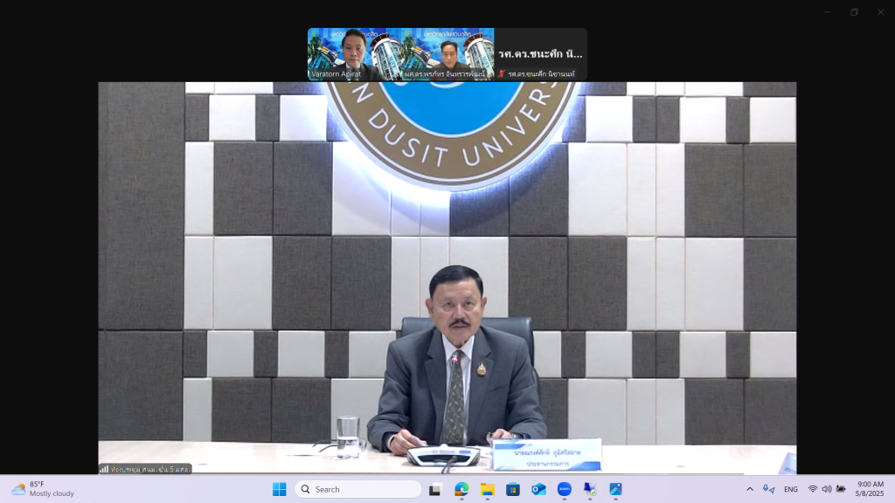The width and height of the screenshot is (895, 503).
Task: Click the Task View icon
Action: tap(435, 489)
